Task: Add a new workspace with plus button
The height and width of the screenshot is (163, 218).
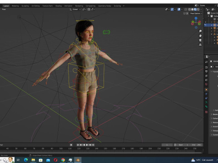Action: click(124, 6)
